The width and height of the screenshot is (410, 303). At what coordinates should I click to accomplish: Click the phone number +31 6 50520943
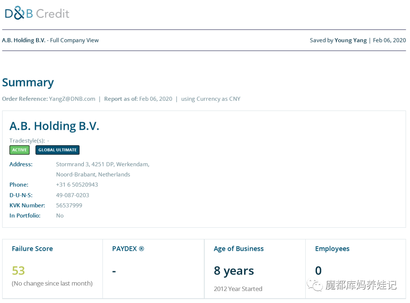[77, 185]
